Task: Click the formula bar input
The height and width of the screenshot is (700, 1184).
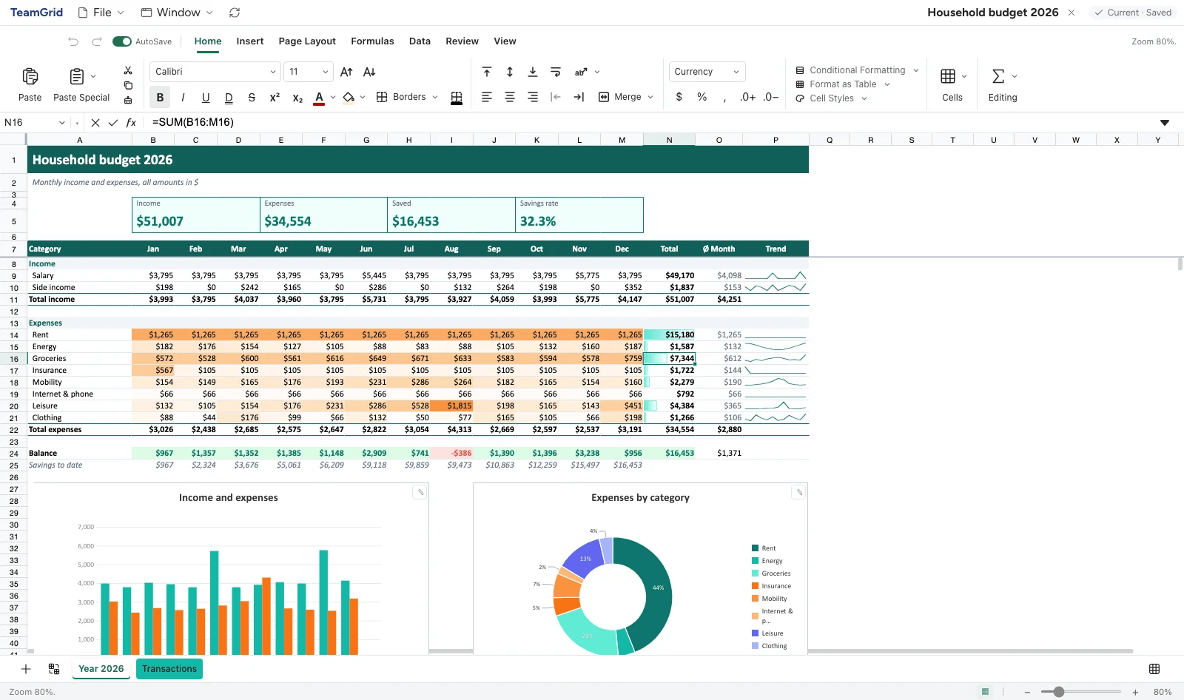Action: tap(651, 123)
